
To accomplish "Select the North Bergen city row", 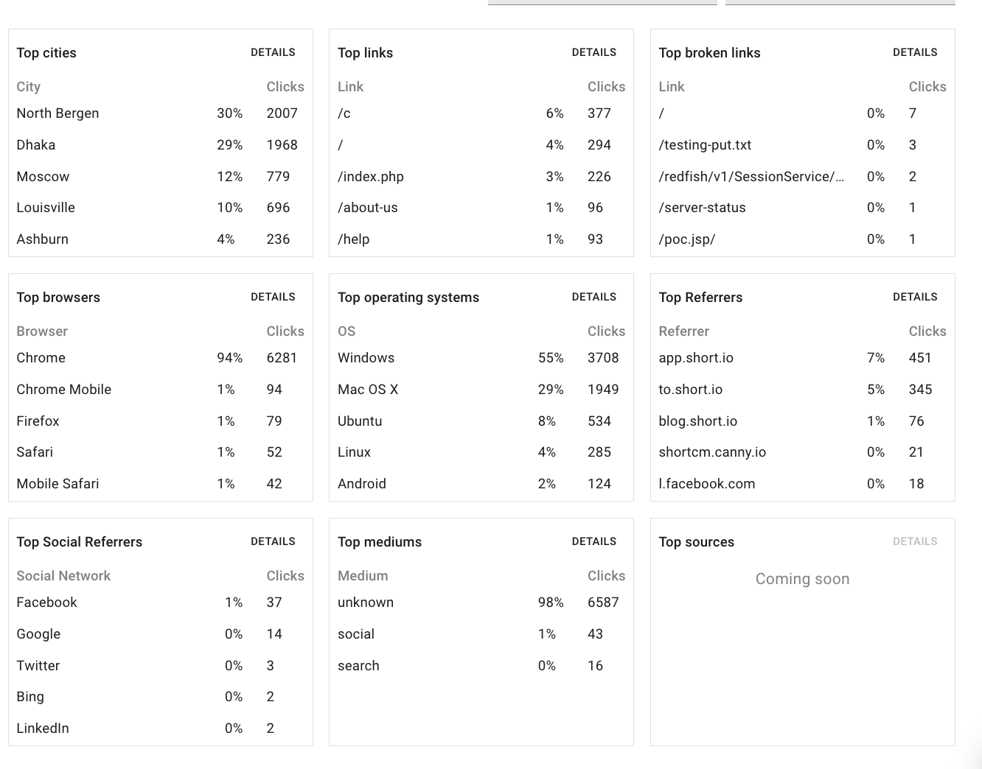I will pyautogui.click(x=161, y=113).
